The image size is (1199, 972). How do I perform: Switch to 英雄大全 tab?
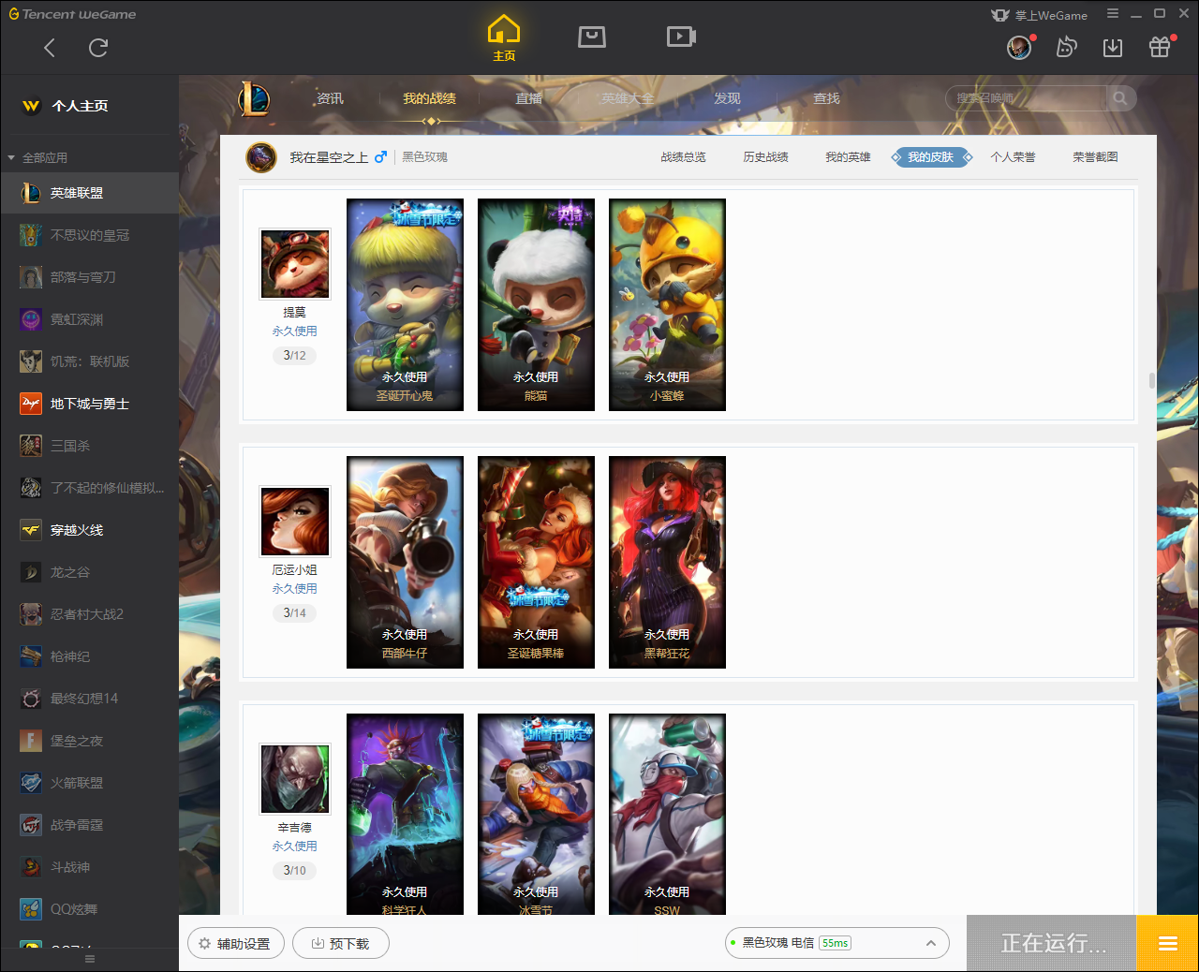coord(628,98)
